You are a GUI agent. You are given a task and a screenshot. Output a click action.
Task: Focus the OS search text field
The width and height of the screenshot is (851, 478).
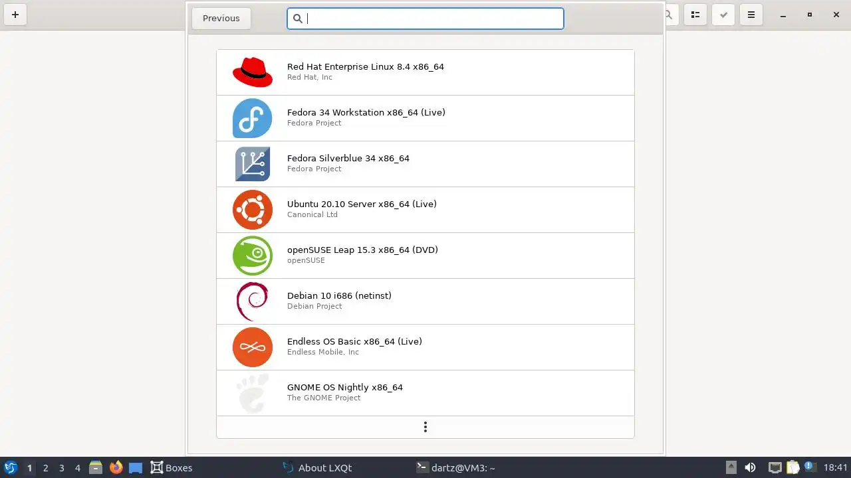[425, 19]
